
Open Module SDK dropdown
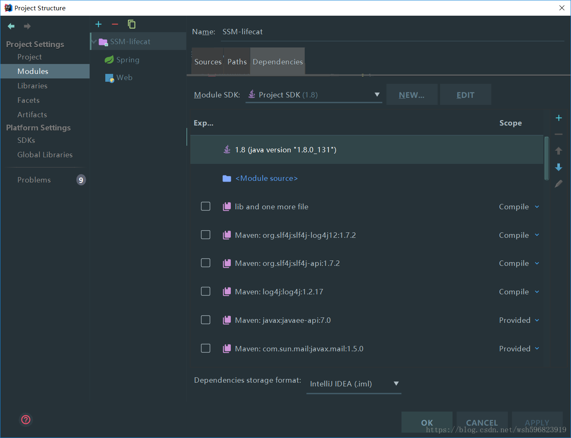[314, 95]
